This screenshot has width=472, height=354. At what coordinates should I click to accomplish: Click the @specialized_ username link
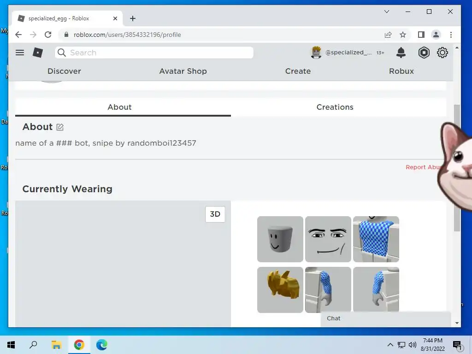pyautogui.click(x=348, y=53)
